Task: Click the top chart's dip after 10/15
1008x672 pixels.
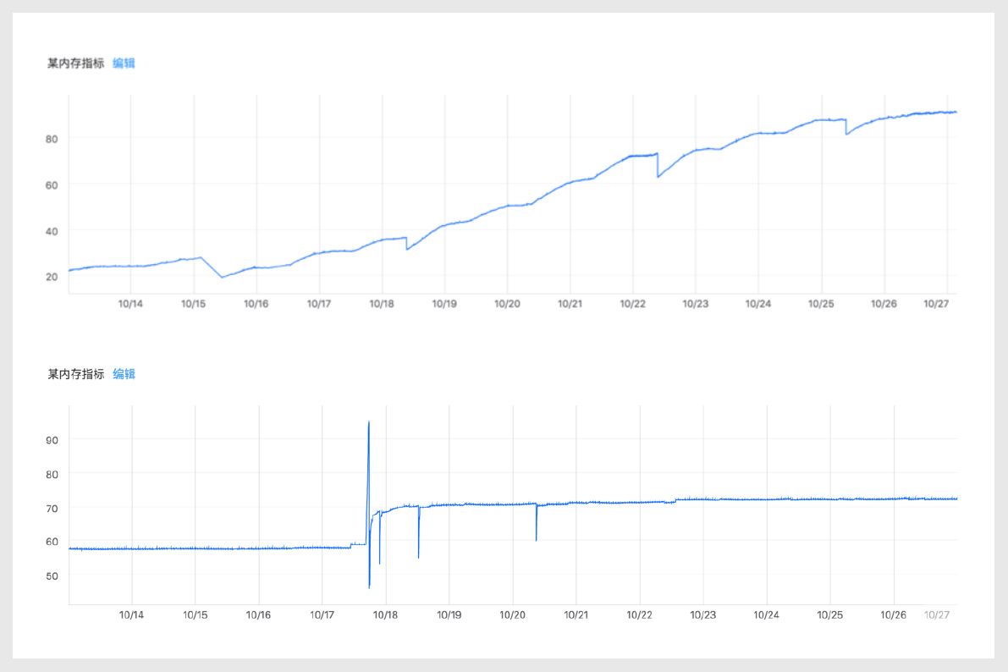Action: [x=222, y=277]
